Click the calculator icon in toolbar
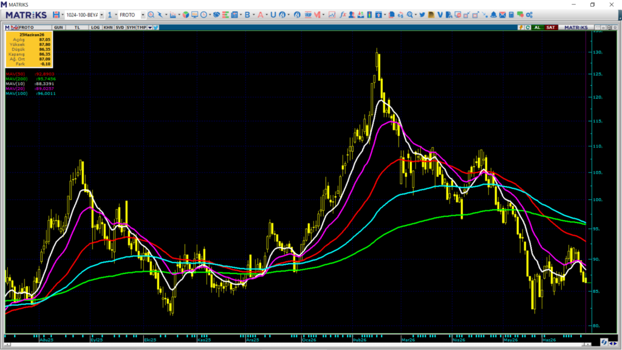 click(x=511, y=15)
